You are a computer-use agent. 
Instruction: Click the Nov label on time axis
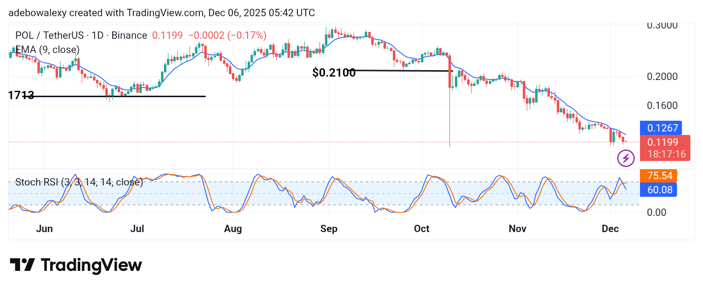(517, 229)
